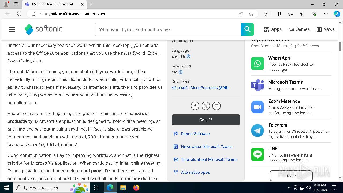The height and width of the screenshot is (193, 343).
Task: View site information lock icon
Action: click(x=34, y=14)
